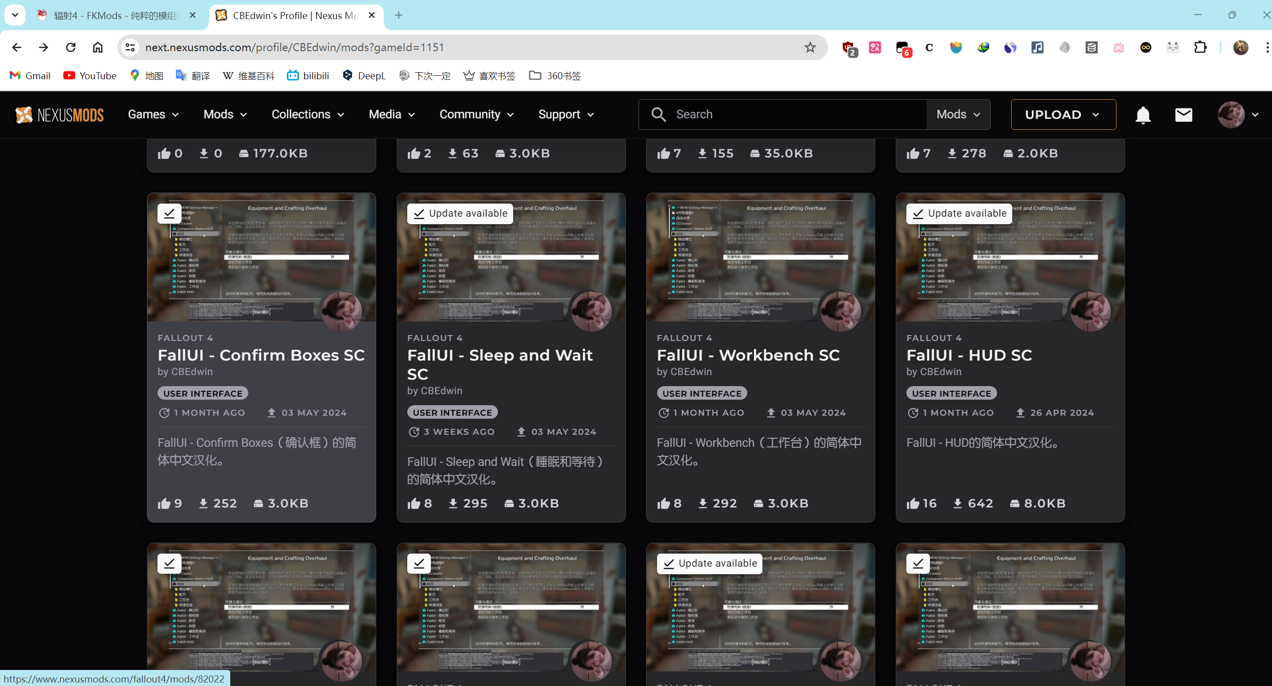Click Update available badge on Sleep and Wait SC
The width and height of the screenshot is (1272, 686).
point(460,214)
